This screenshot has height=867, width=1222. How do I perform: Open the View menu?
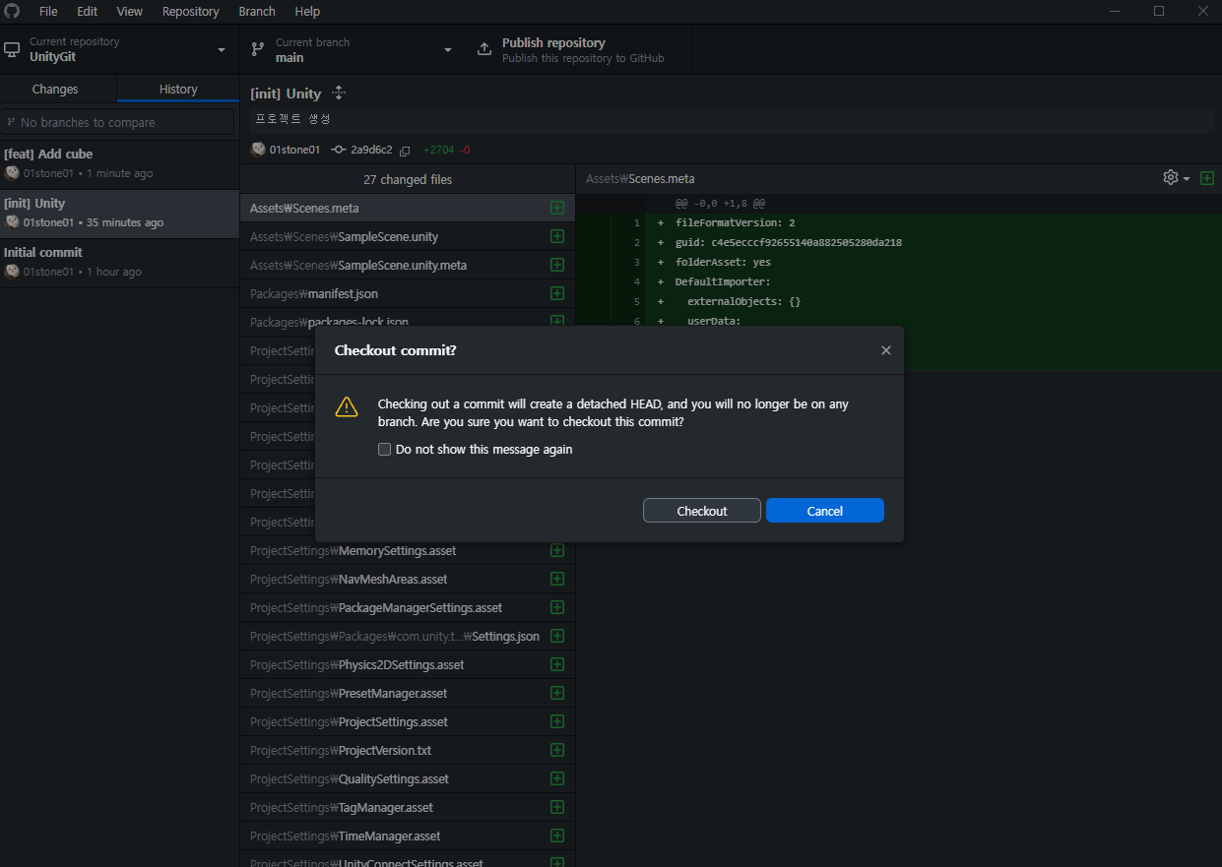129,12
